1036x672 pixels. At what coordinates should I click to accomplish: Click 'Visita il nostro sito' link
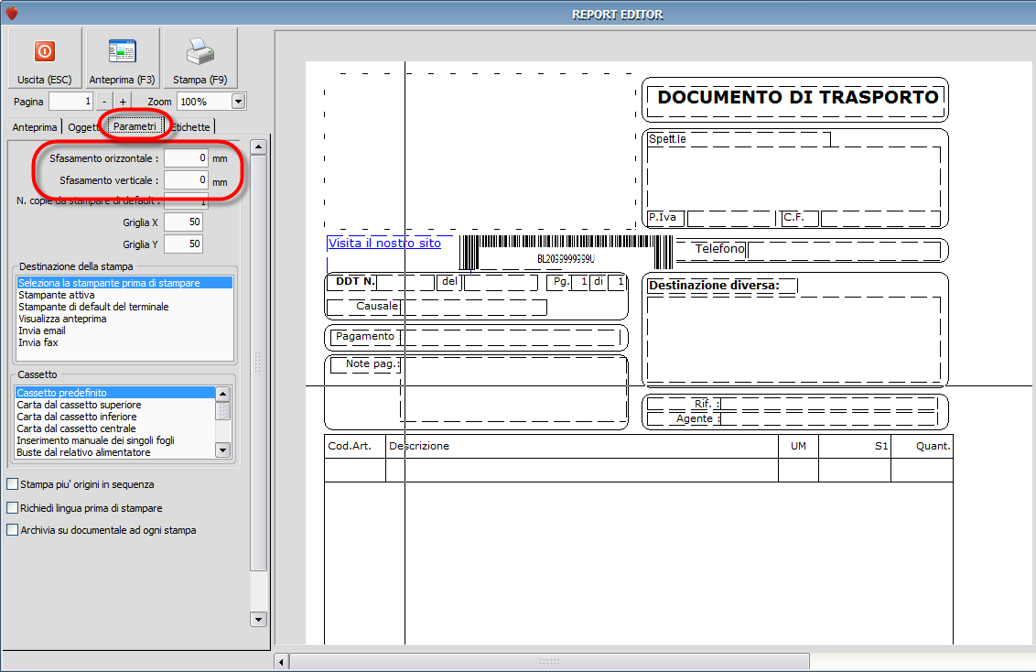384,244
